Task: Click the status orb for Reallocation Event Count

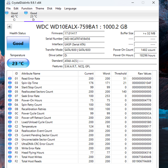Action: click(x=10, y=131)
